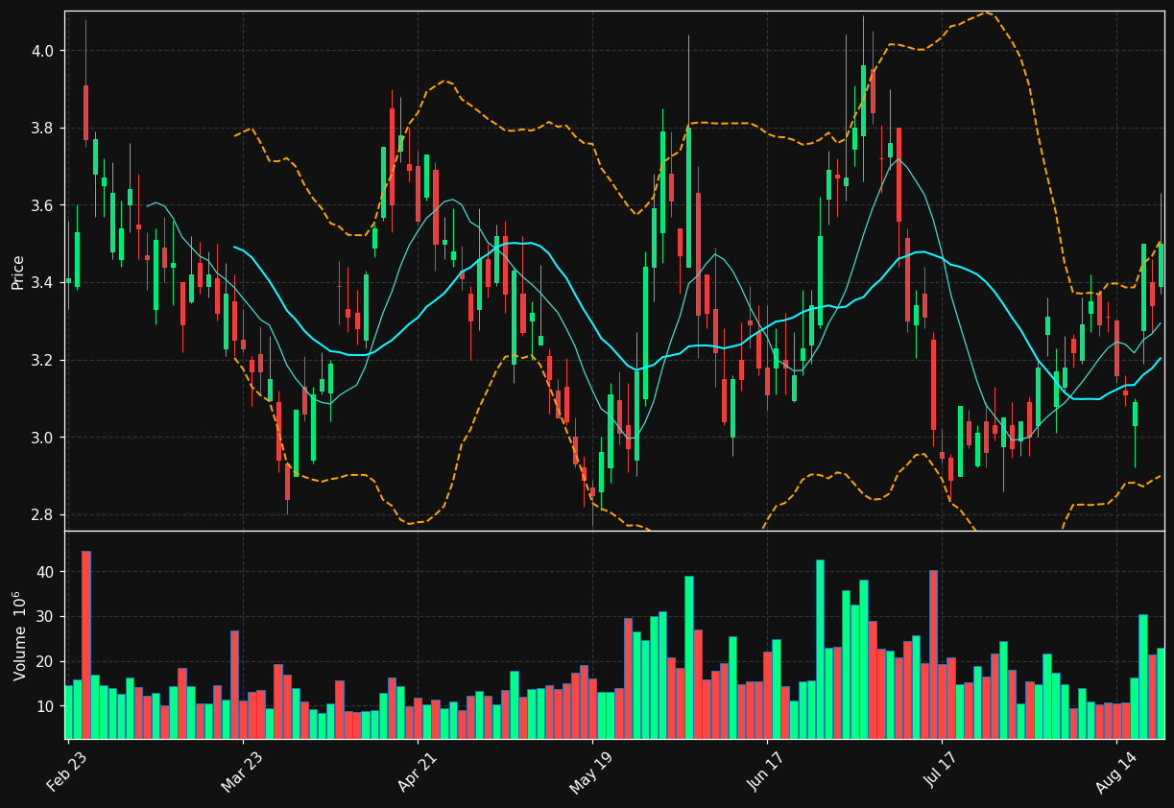Click the 10 volume tick label
Image resolution: width=1174 pixels, height=808 pixels.
pyautogui.click(x=47, y=706)
